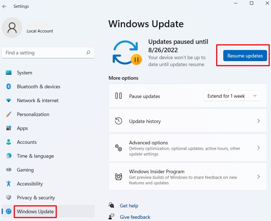The image size is (271, 221).
Task: Focus the Find a setting search box
Action: click(x=44, y=53)
